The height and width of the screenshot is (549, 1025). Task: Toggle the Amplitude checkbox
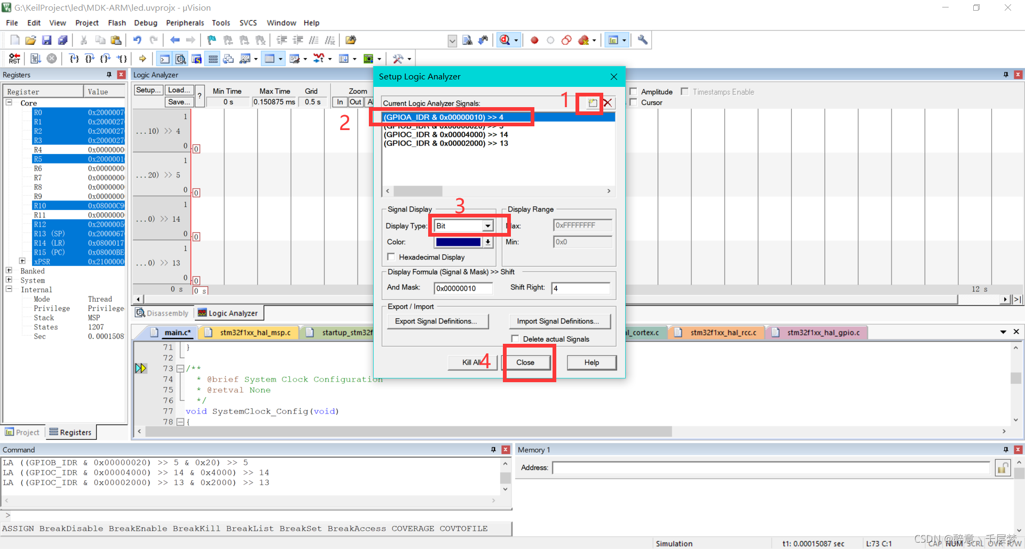633,92
